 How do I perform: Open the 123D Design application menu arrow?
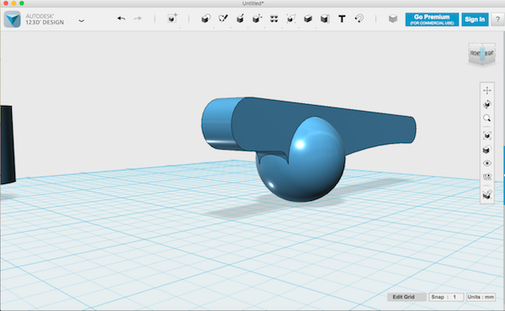coord(82,20)
